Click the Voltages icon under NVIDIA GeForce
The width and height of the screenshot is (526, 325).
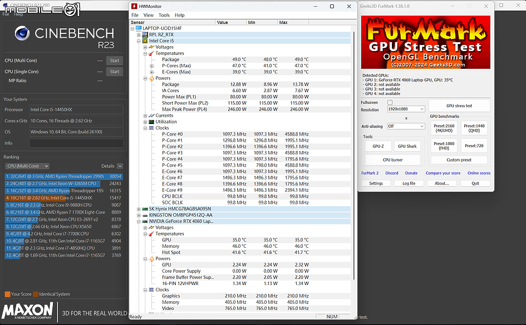[151, 228]
